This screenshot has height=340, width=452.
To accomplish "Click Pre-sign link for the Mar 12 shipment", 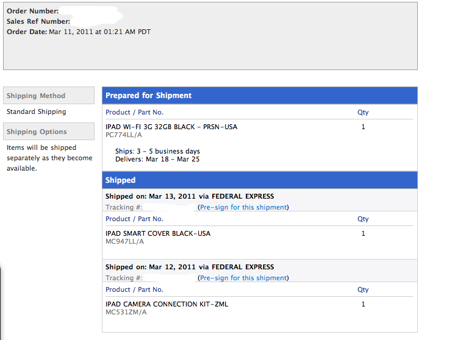I will (x=243, y=278).
